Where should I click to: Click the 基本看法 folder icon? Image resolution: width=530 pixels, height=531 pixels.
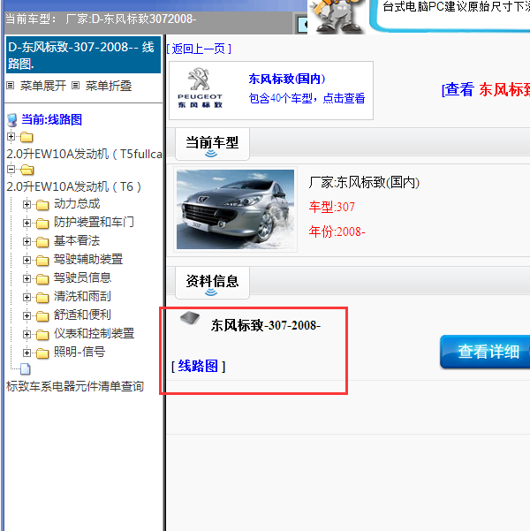42,242
